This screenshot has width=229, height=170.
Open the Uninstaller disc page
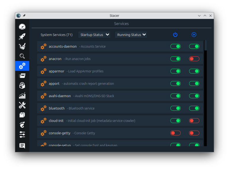coord(22,85)
